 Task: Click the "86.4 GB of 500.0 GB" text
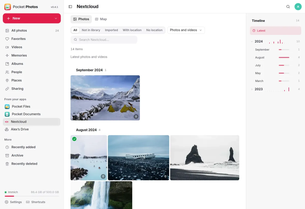pos(45,192)
